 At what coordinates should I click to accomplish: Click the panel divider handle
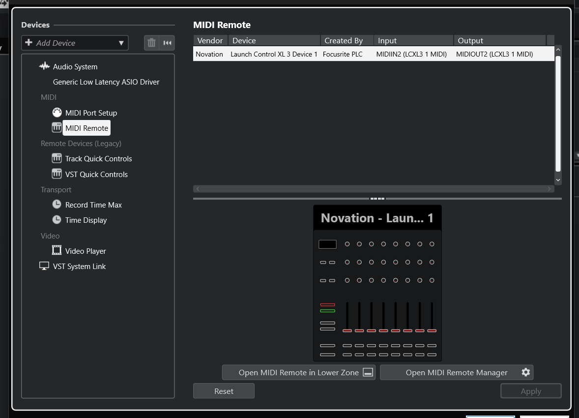tap(377, 199)
